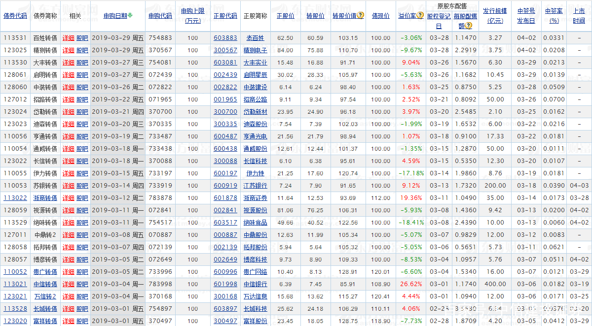Open 详细 link for 招路转债
Image resolution: width=592 pixels, height=326 pixels.
coord(68,99)
